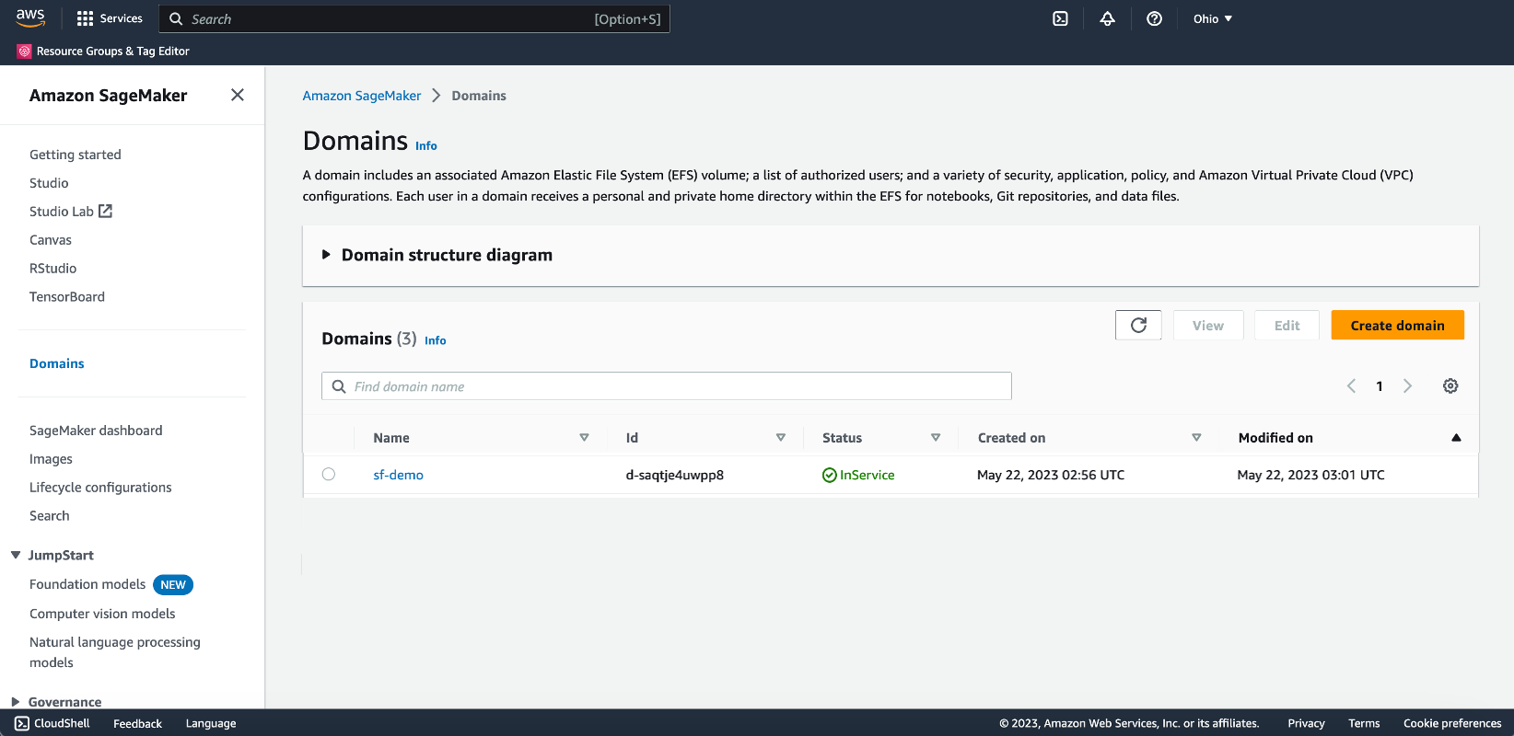The image size is (1514, 736).
Task: Refresh the domains list
Action: click(x=1138, y=325)
